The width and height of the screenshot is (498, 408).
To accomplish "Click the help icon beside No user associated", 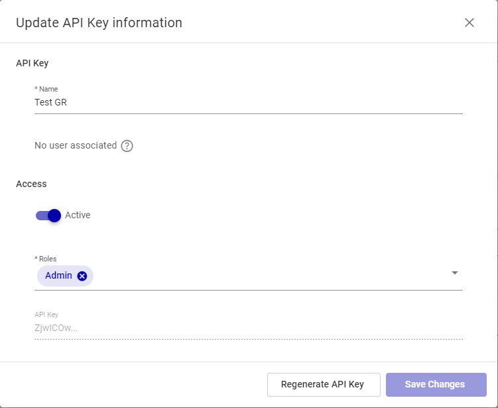I will 127,146.
